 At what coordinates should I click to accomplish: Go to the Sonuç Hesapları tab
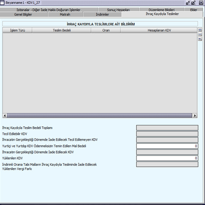119,10
